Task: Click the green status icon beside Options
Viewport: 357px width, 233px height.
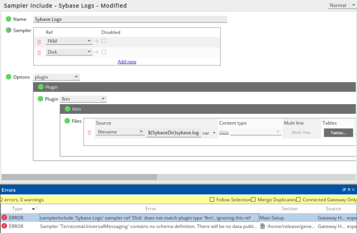Action: point(9,77)
